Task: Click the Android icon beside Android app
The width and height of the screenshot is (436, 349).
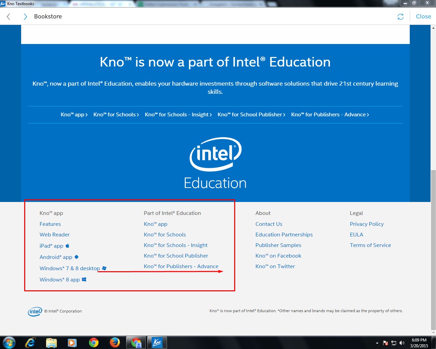Action: (x=76, y=257)
